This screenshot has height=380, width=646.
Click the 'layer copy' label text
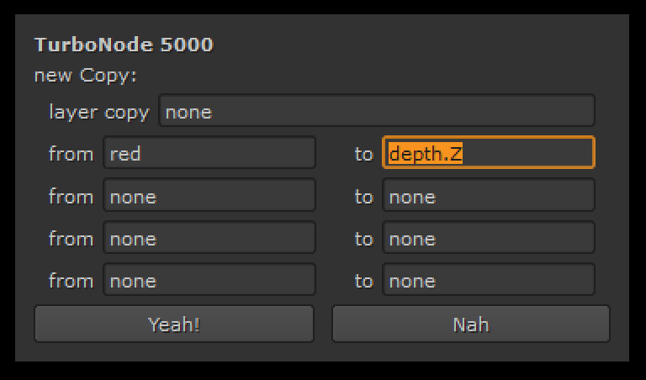[98, 112]
